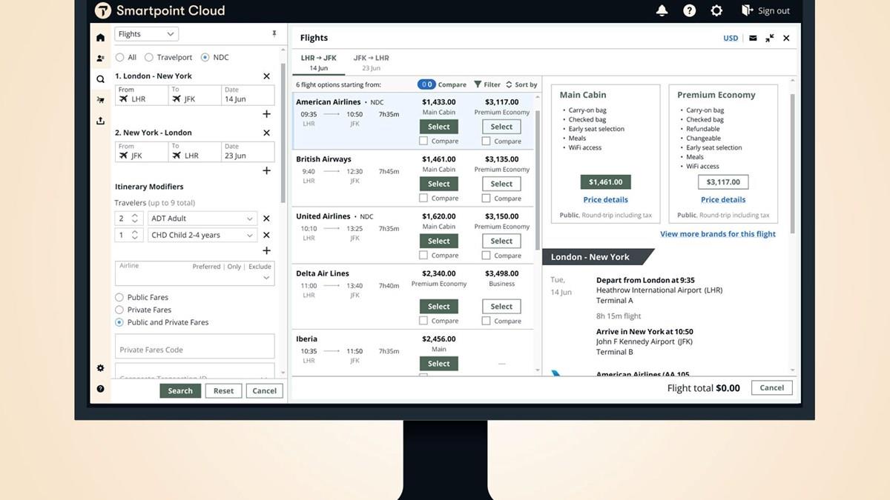Viewport: 890px width, 500px height.
Task: Open the notifications bell icon
Action: 662,10
